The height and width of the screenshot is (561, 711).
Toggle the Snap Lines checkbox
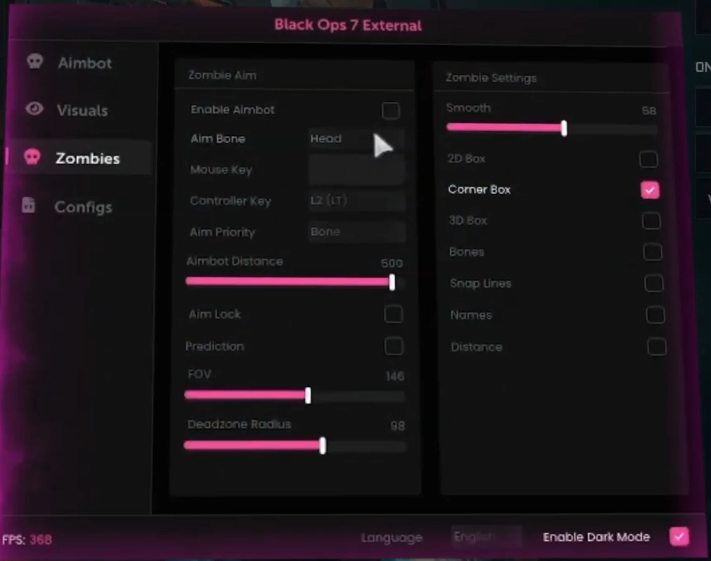pyautogui.click(x=654, y=283)
